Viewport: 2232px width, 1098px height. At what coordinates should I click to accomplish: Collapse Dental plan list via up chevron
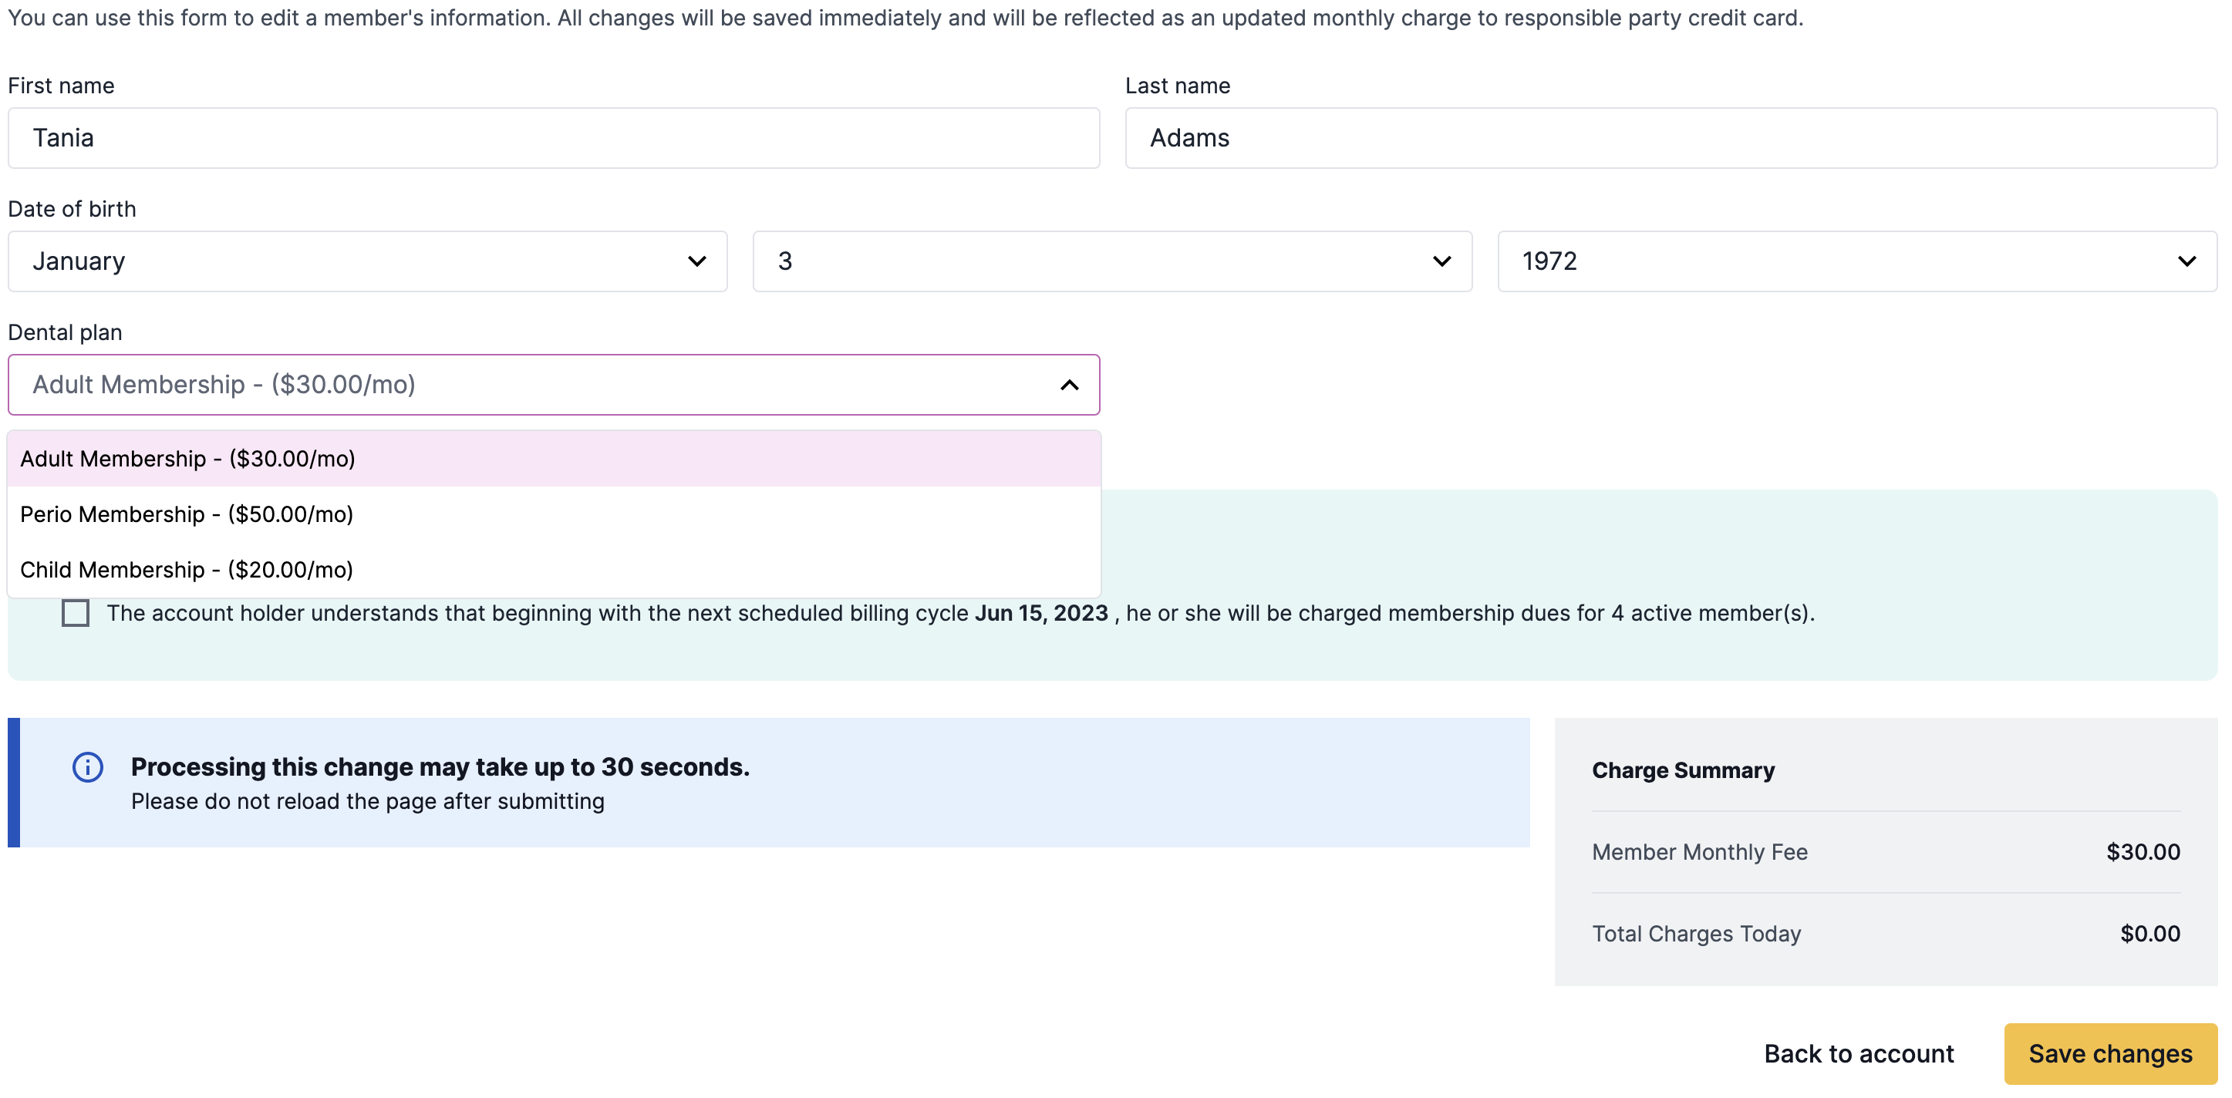[x=1069, y=386]
